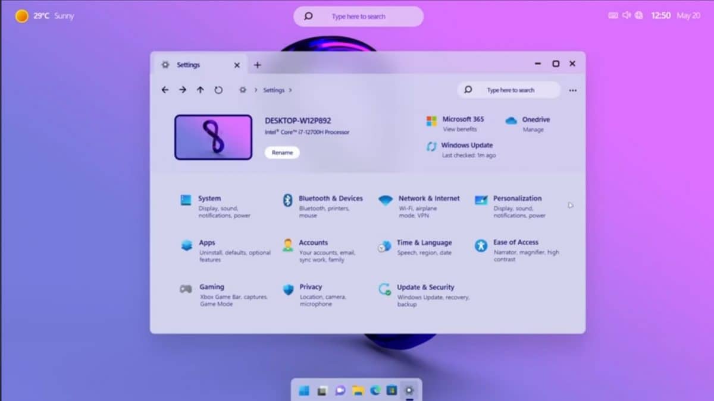The image size is (714, 401).
Task: Open System settings for display and sound
Action: pyautogui.click(x=209, y=198)
